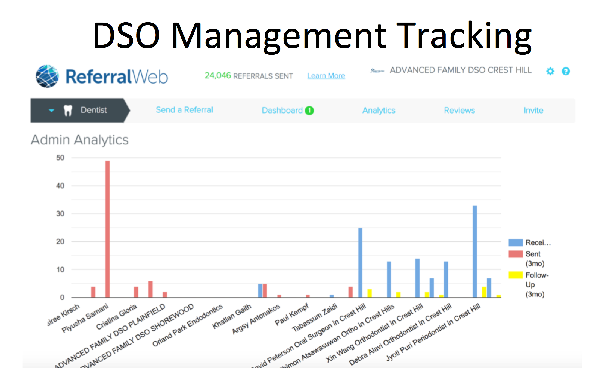Image resolution: width=605 pixels, height=368 pixels.
Task: Go to the Reviews tab
Action: [x=459, y=110]
